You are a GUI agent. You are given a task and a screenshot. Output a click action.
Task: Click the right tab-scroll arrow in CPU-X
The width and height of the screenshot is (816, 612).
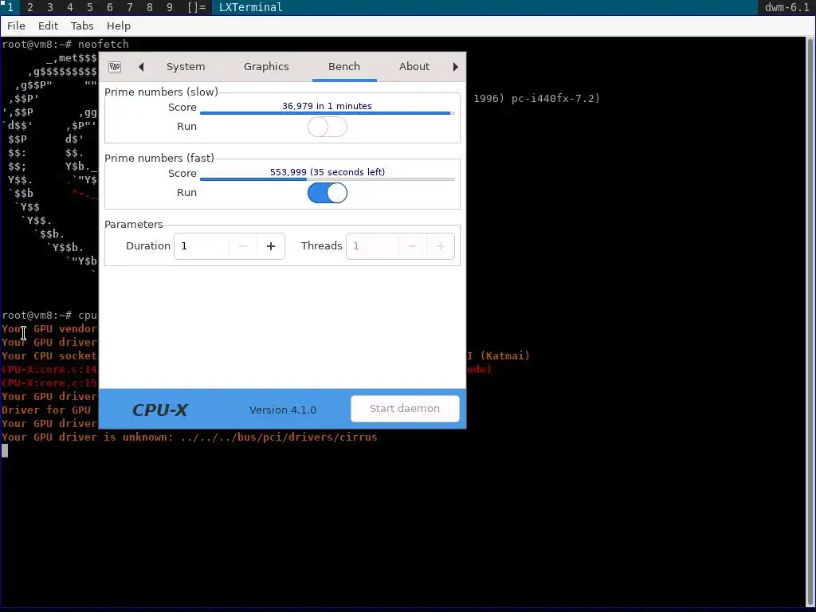[x=455, y=67]
